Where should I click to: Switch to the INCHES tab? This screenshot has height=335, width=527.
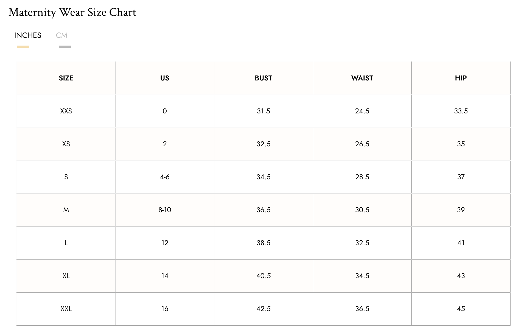[x=28, y=35]
